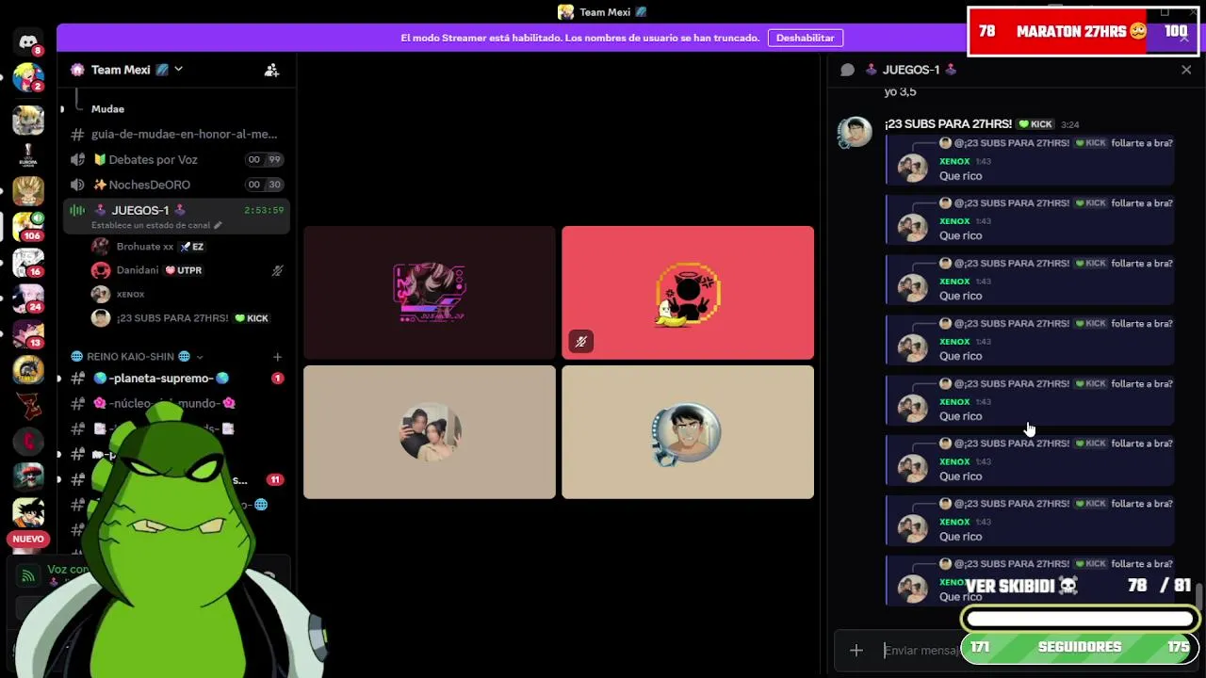Click the 'Voz con' voice connected status text
1206x678 pixels.
tap(68, 569)
